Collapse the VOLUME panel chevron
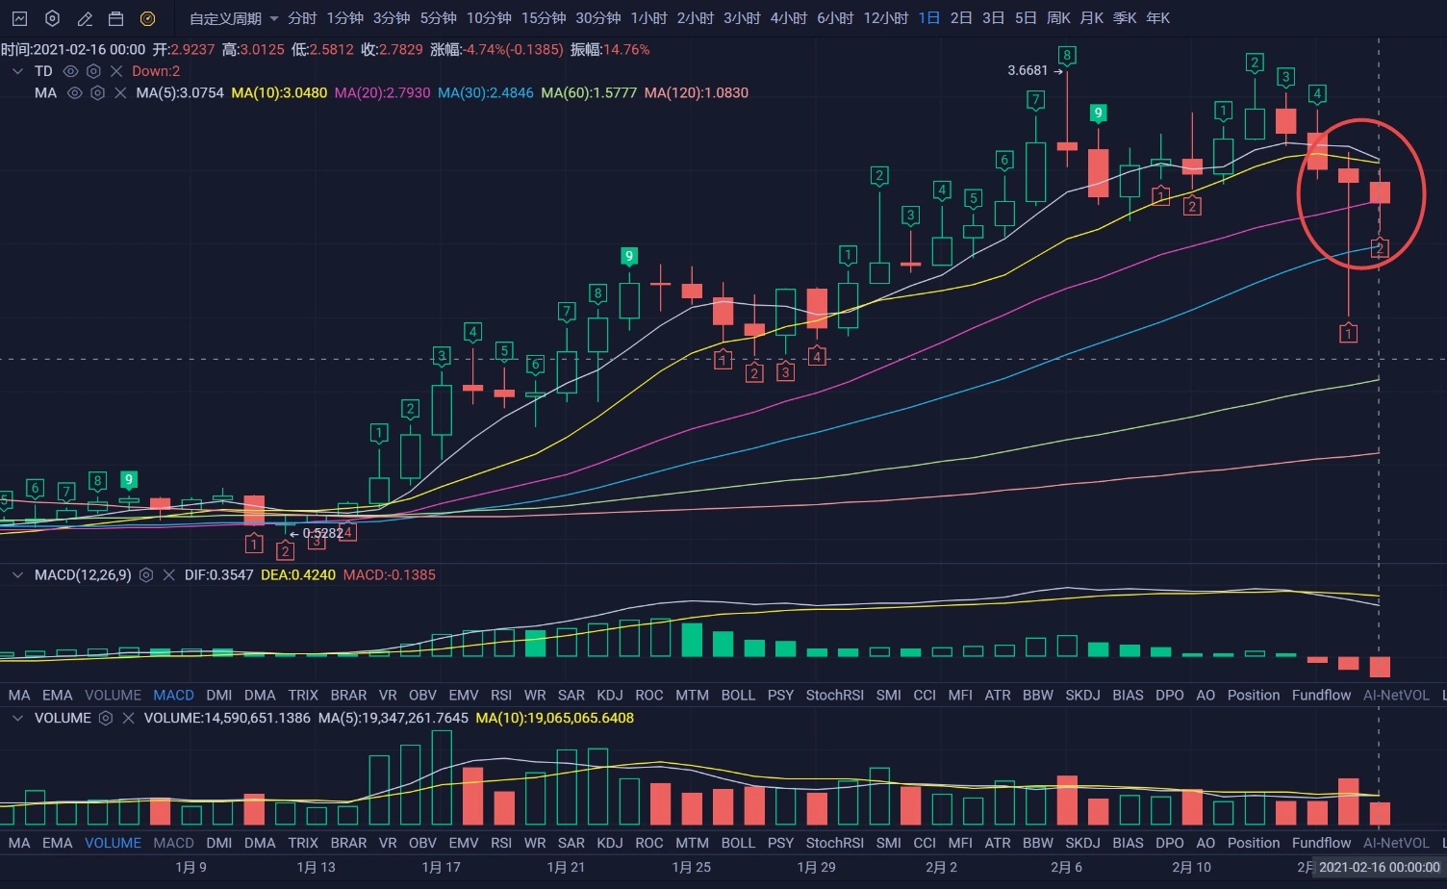The width and height of the screenshot is (1447, 889). [16, 718]
